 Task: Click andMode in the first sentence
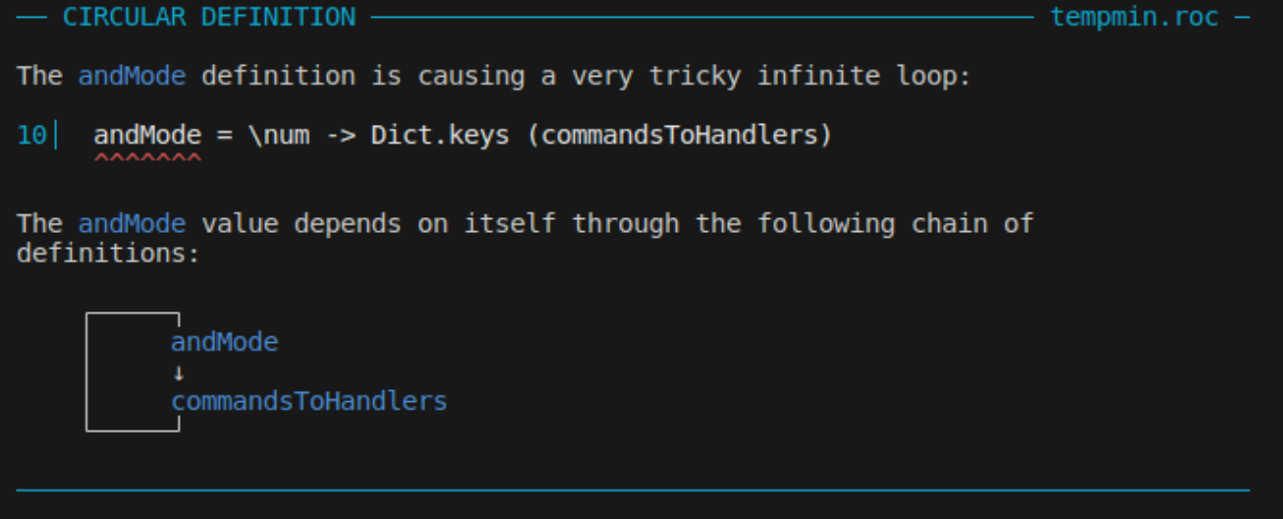click(x=132, y=76)
